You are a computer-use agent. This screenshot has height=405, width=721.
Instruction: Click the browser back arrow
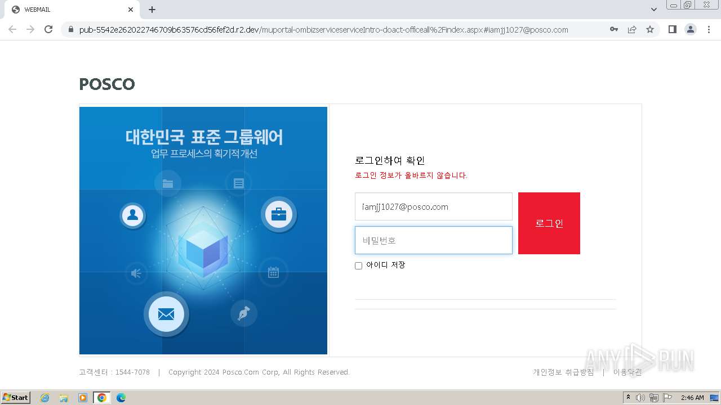12,29
